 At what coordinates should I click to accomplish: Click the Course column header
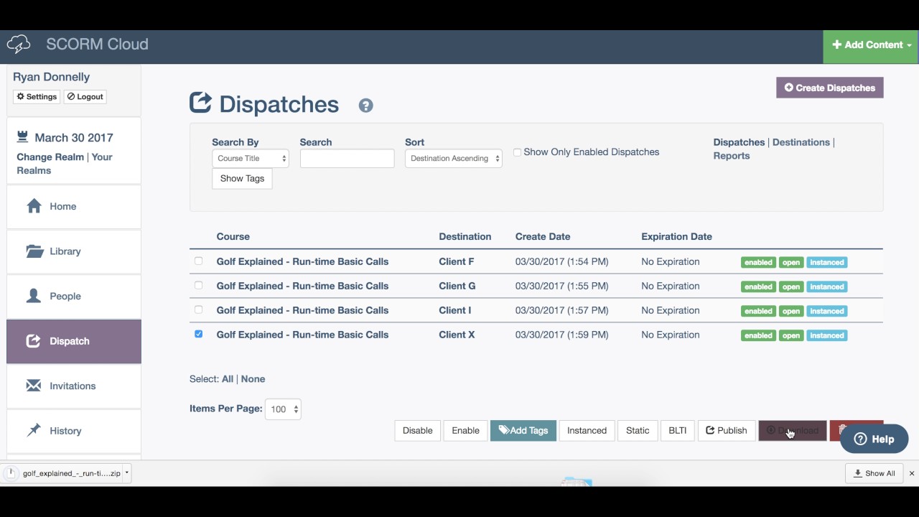click(233, 236)
